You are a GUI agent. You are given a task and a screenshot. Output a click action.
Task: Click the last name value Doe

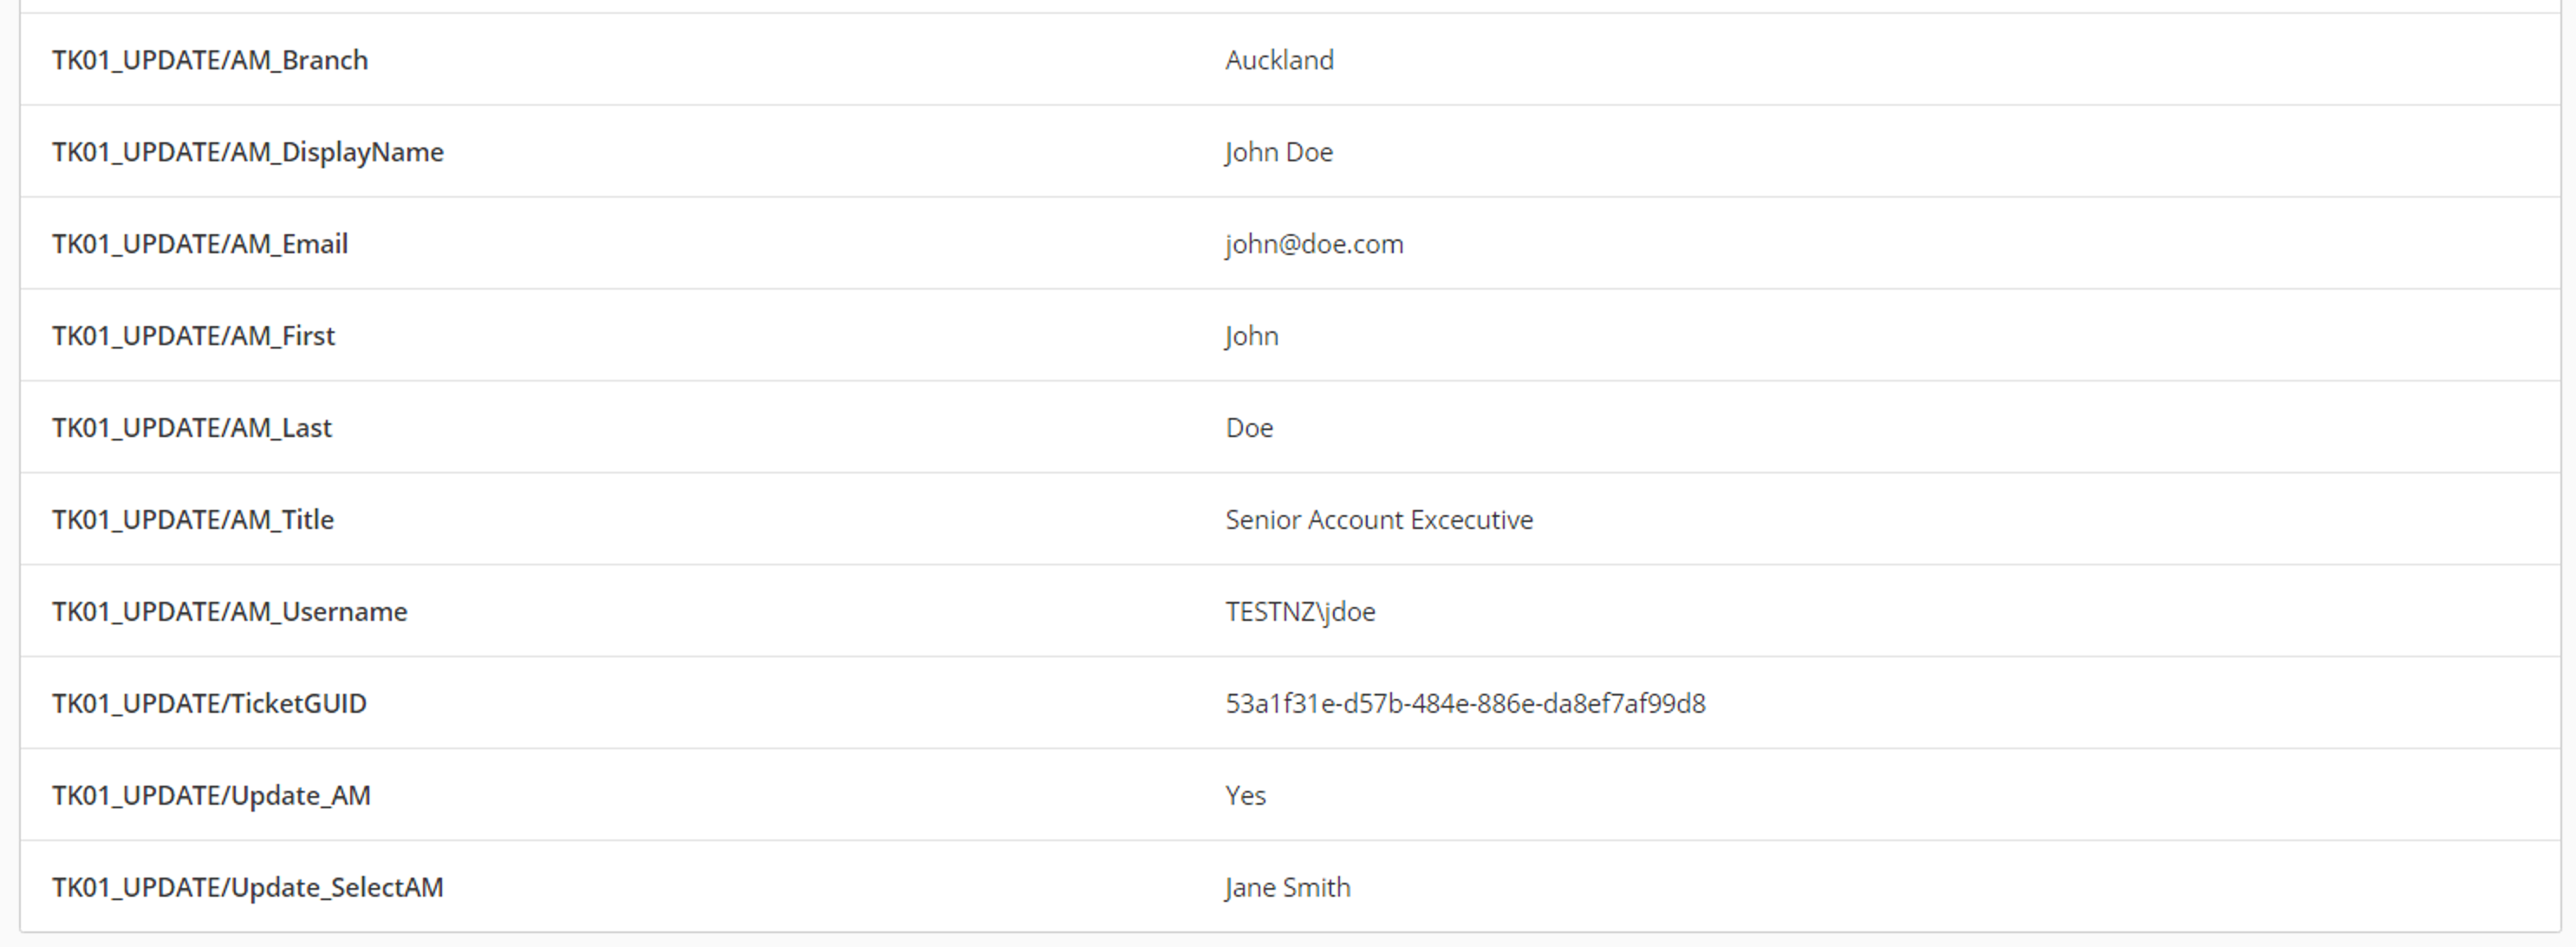coord(1249,428)
